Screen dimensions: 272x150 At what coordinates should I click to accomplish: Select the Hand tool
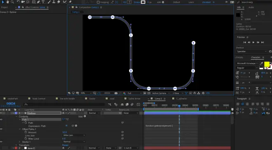point(8,2)
